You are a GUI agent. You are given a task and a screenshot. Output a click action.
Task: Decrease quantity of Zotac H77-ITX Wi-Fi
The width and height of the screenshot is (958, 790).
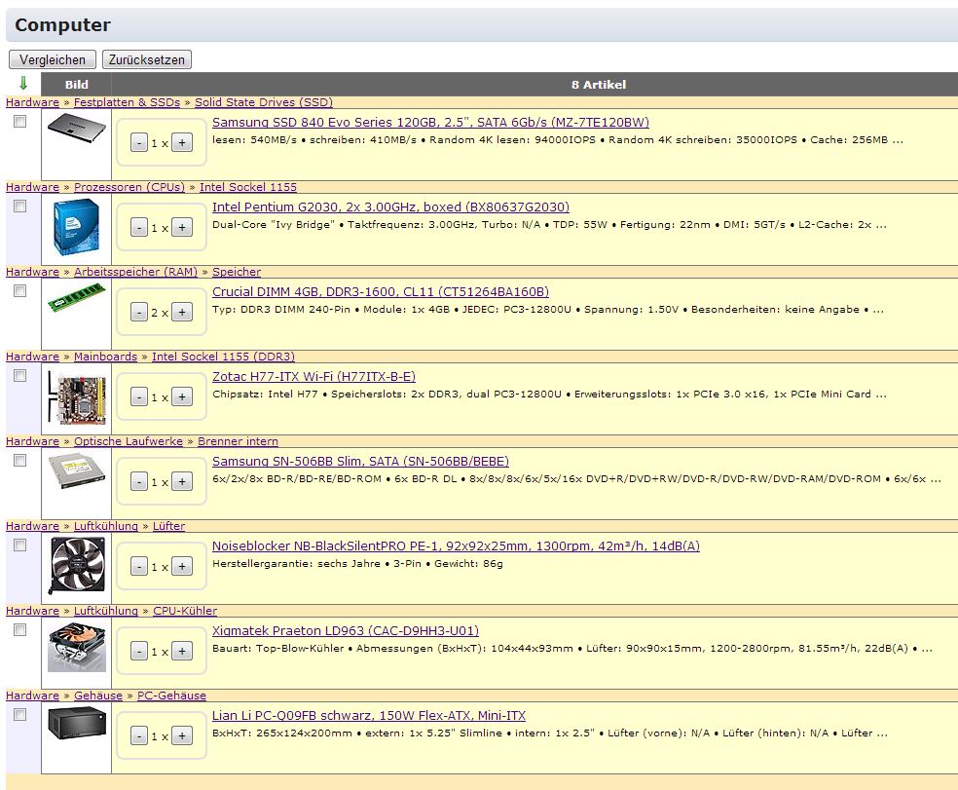click(139, 396)
